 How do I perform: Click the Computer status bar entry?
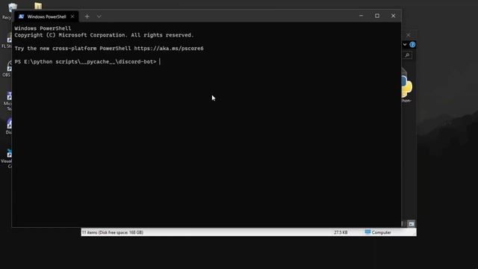[378, 232]
